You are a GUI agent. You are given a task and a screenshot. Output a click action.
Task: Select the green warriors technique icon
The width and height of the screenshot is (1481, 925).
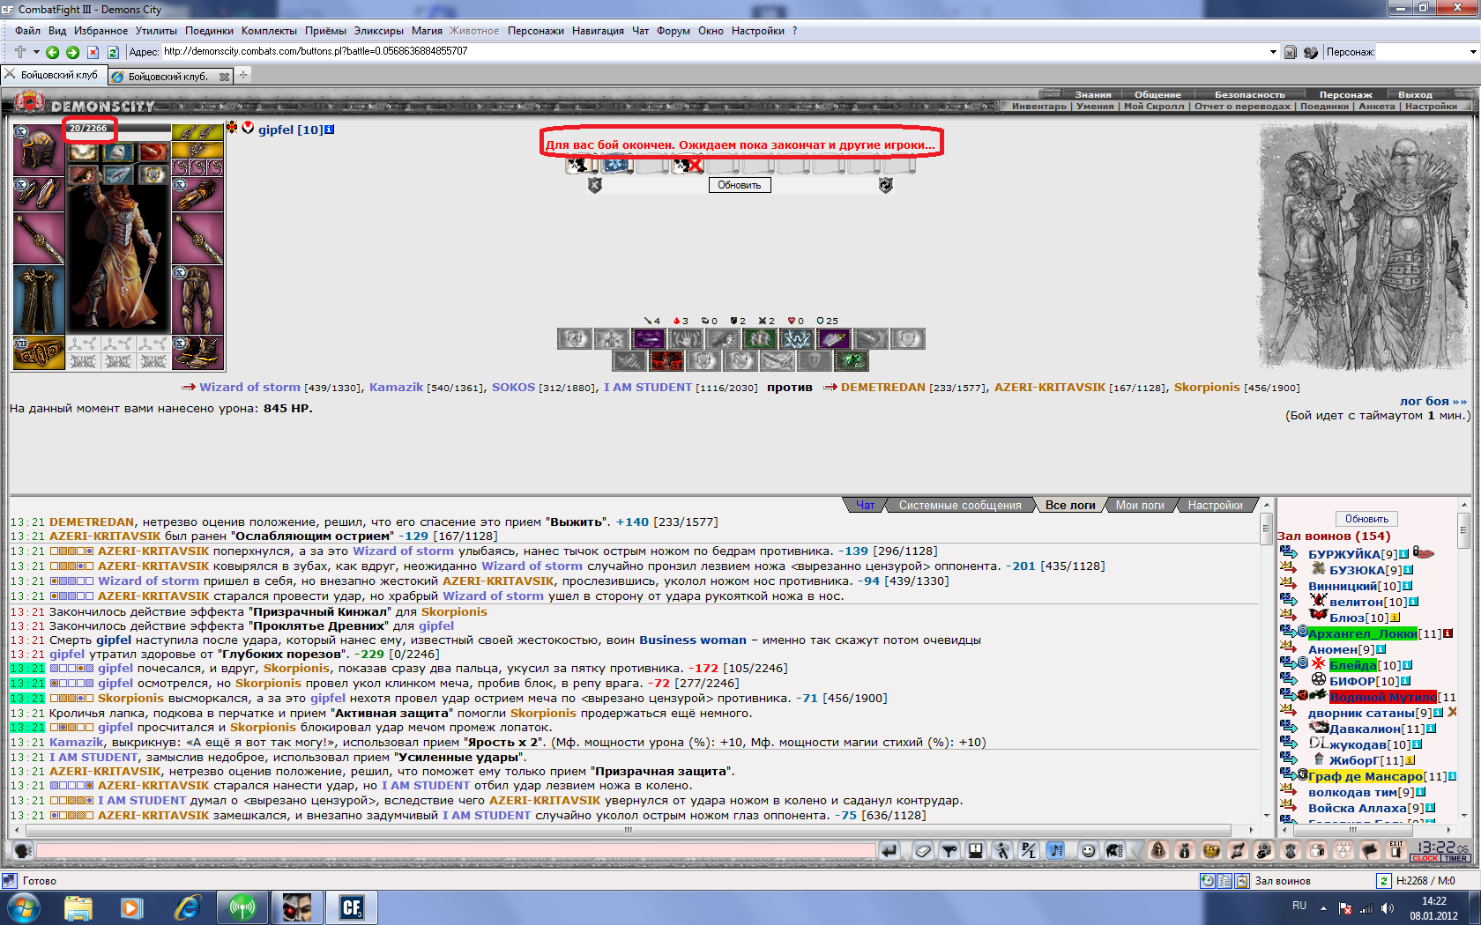click(x=760, y=338)
